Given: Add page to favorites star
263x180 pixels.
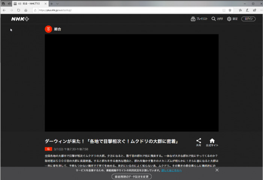Looking at the screenshot, I should (230, 10).
